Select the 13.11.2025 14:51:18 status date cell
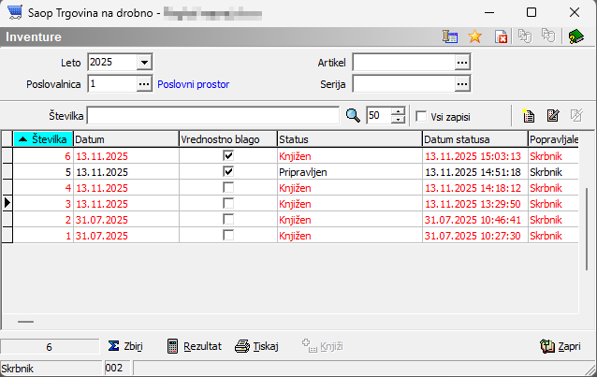Image resolution: width=597 pixels, height=377 pixels. coord(475,172)
